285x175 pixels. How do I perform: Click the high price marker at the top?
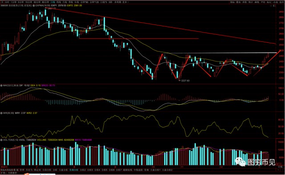tap(52, 8)
